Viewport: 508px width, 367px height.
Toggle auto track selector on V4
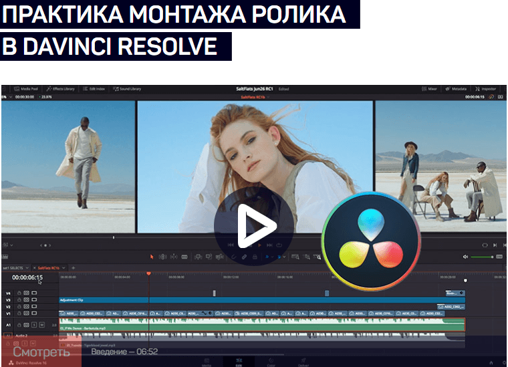click(x=26, y=293)
